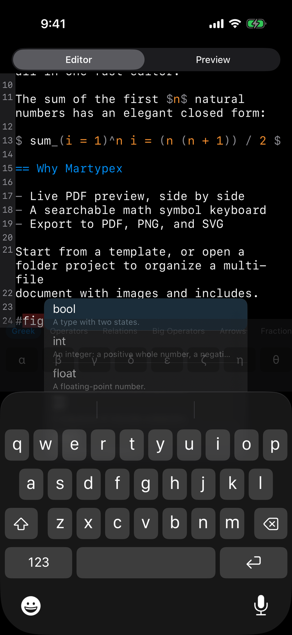Switch to the 123 numeric keyboard
This screenshot has height=635, width=292.
38,562
